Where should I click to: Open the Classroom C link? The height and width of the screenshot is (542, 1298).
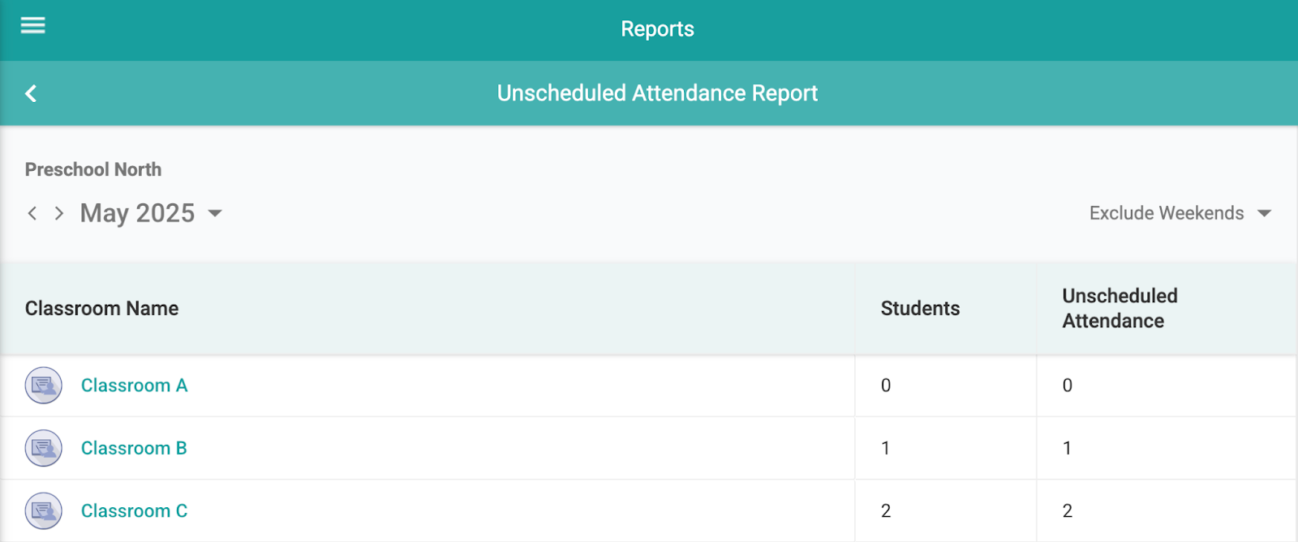point(134,511)
